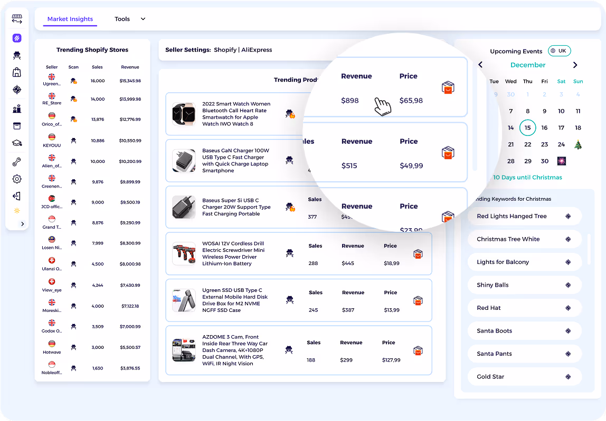
Task: Click the AZDOME 3 Cam dash camera title
Action: click(235, 350)
